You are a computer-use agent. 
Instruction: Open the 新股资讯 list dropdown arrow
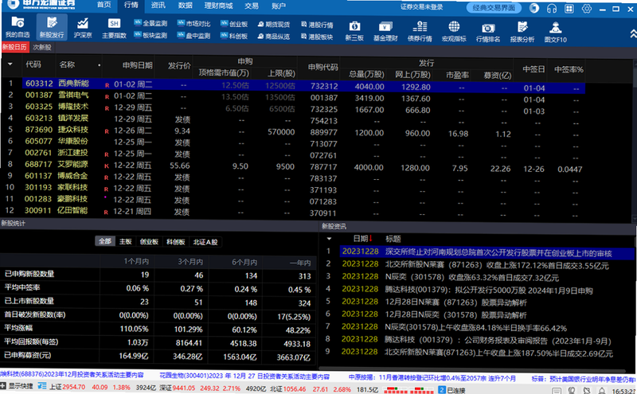[329, 239]
